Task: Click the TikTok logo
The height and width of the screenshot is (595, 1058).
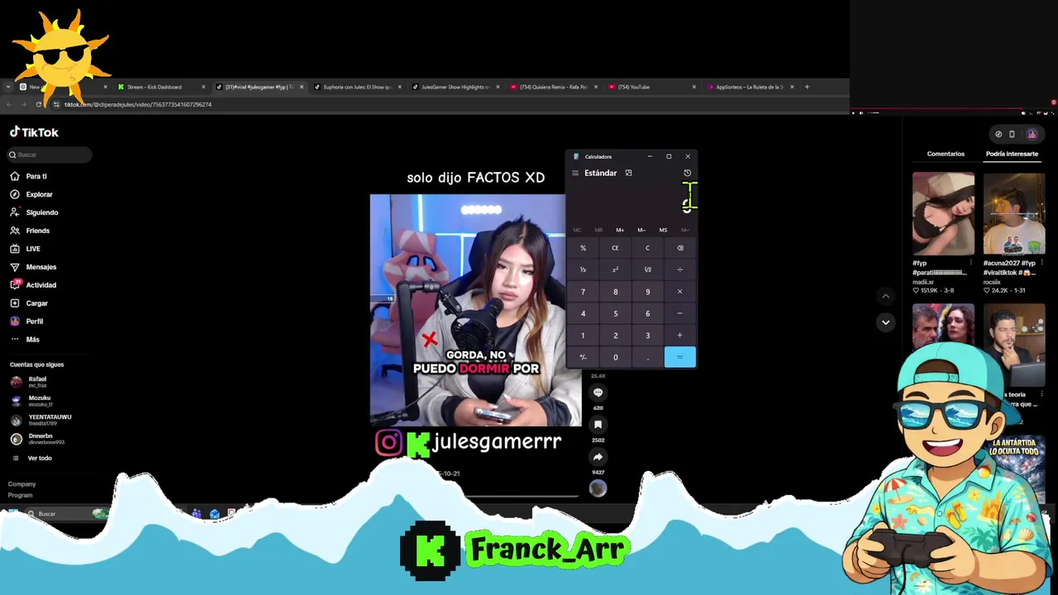Action: click(x=34, y=132)
